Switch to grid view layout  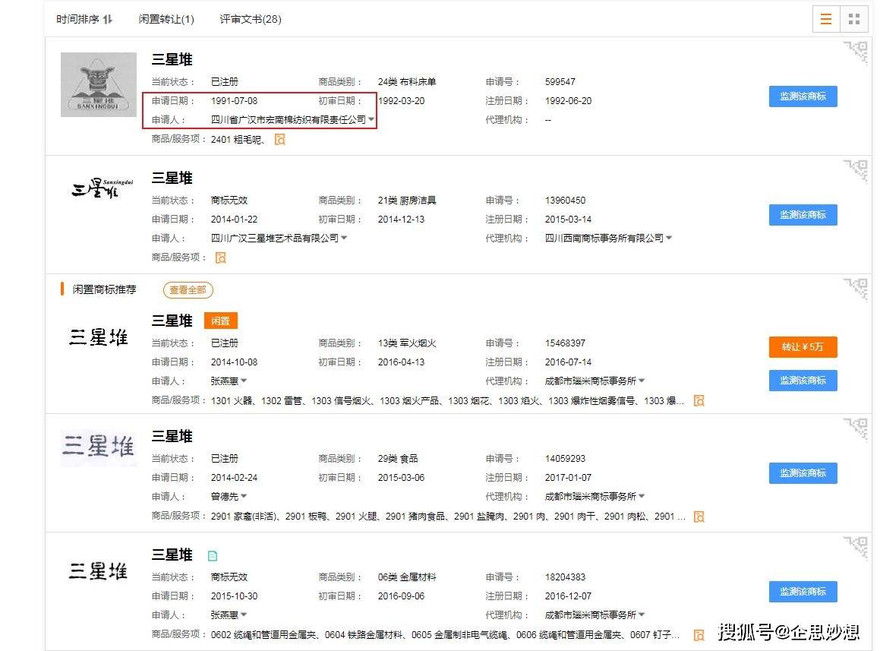(853, 19)
